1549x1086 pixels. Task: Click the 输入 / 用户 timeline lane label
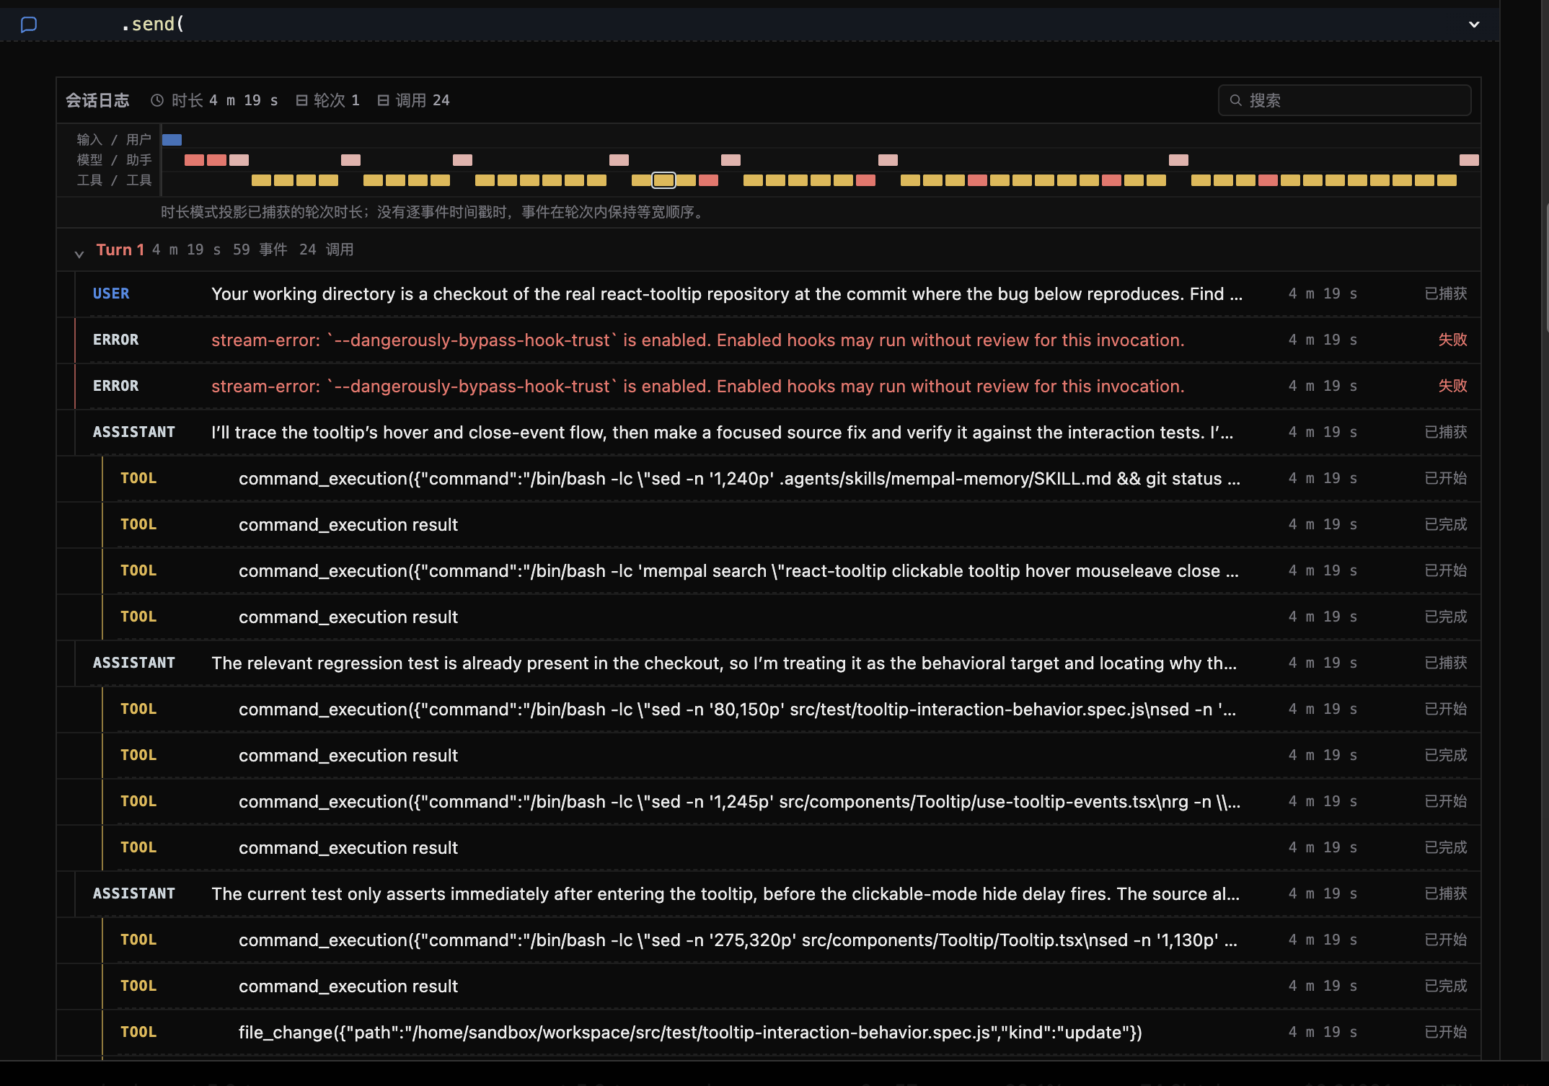click(x=114, y=140)
